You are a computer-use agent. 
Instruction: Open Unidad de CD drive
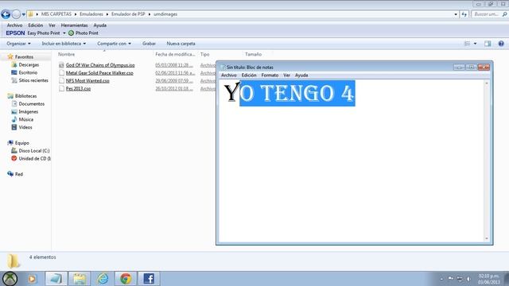click(34, 159)
